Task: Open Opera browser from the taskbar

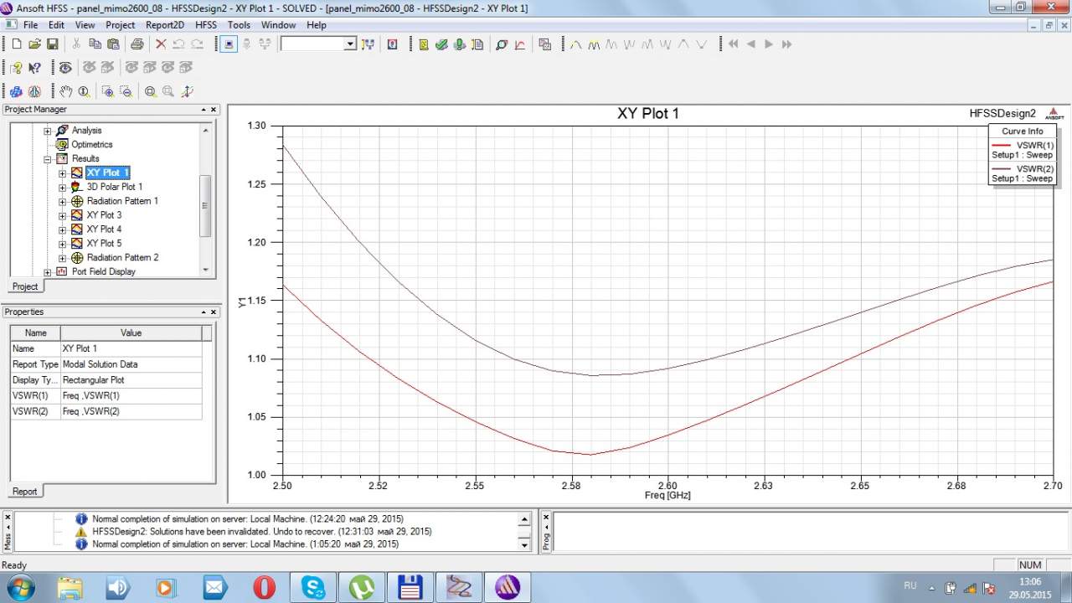Action: (265, 587)
